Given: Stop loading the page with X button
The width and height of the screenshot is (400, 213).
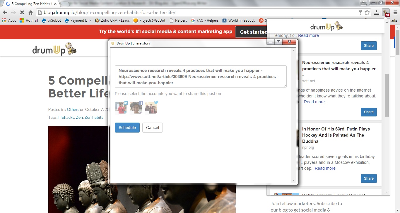Looking at the screenshot, I should pyautogui.click(x=22, y=13).
